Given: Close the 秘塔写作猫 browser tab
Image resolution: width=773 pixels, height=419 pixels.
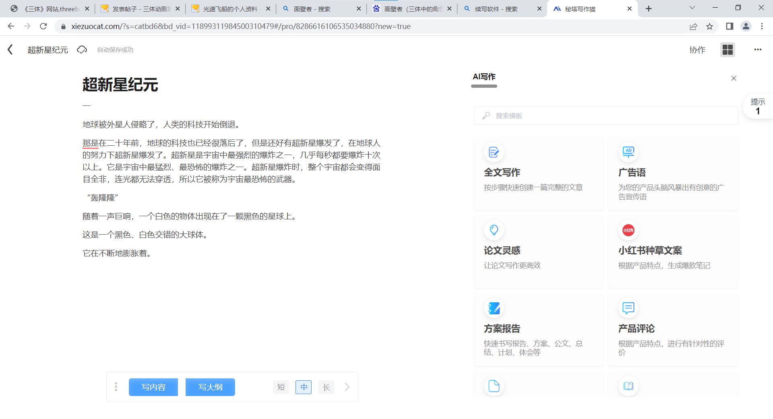Looking at the screenshot, I should pyautogui.click(x=630, y=8).
